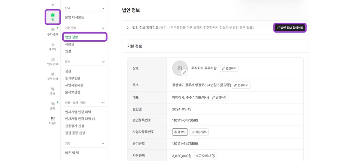Collapse the 기타 section
This screenshot has height=161, width=360.
point(103,143)
